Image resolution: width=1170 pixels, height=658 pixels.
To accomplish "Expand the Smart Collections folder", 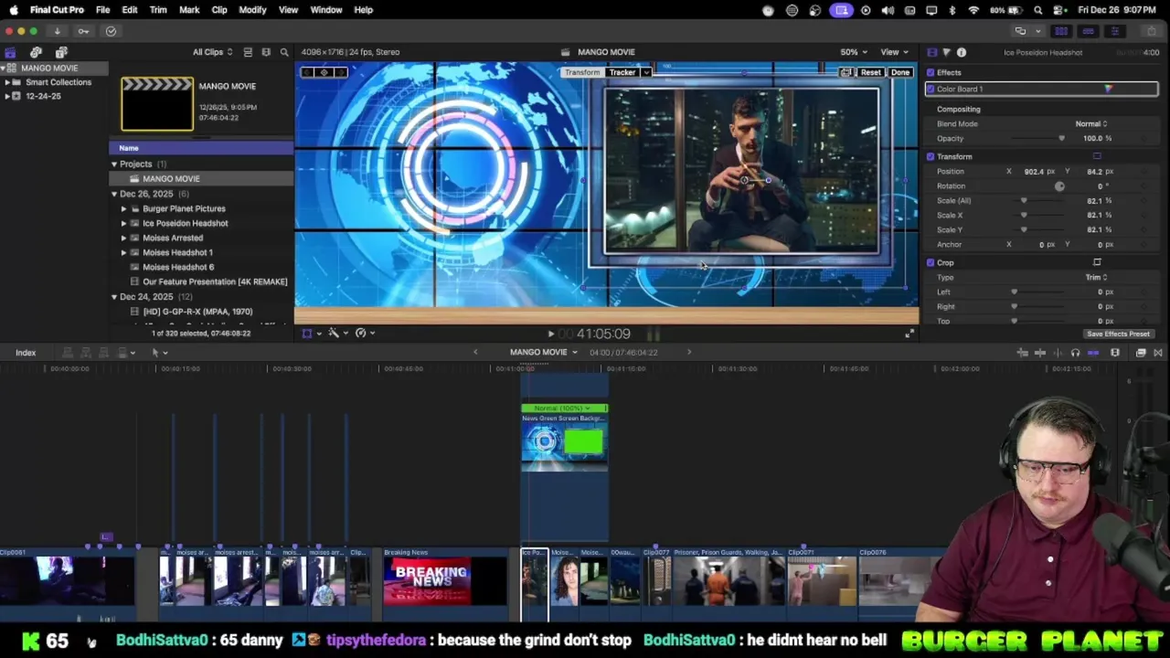I will (7, 82).
